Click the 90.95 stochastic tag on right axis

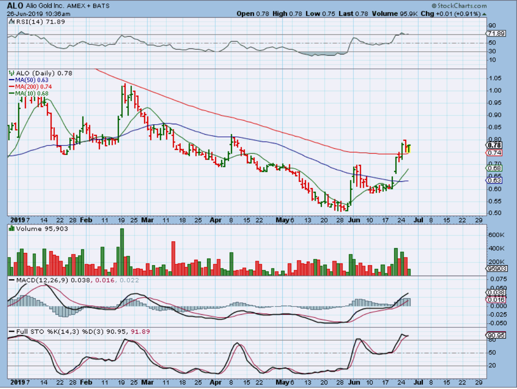coord(496,335)
